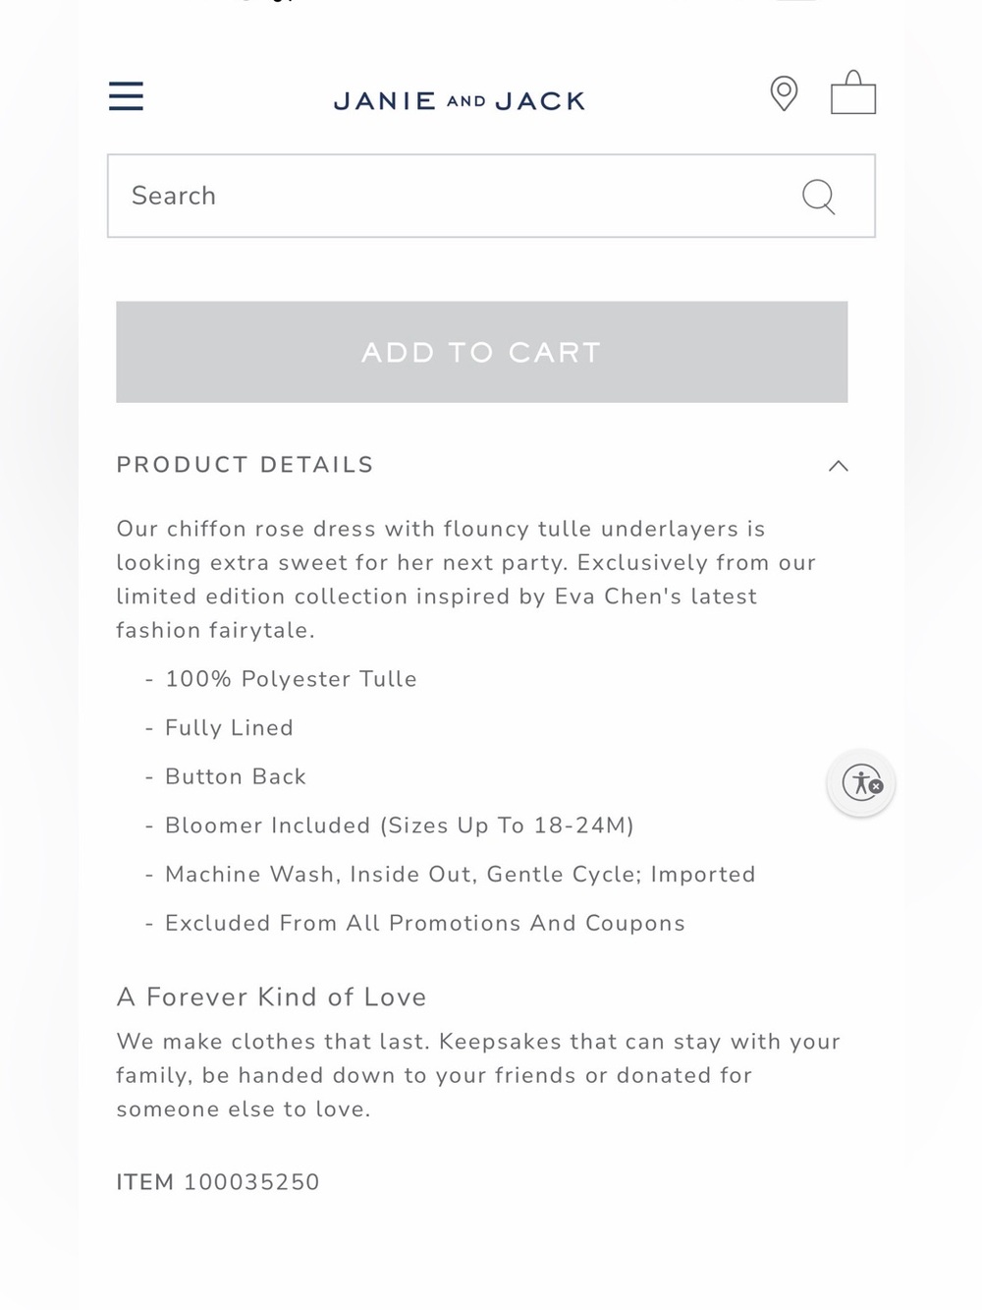Click the magnifying glass search icon
This screenshot has width=982, height=1310.
[x=818, y=197]
